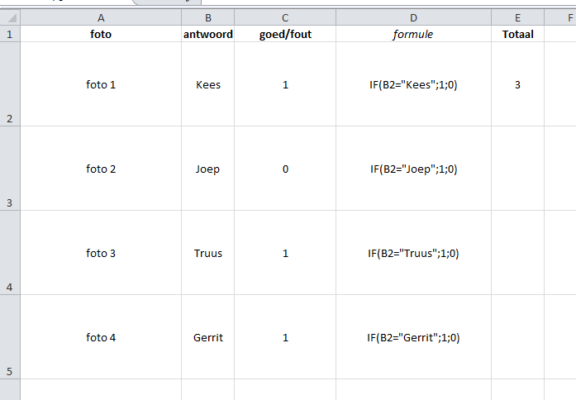Select row 4 header
576x400 pixels.
click(x=9, y=253)
